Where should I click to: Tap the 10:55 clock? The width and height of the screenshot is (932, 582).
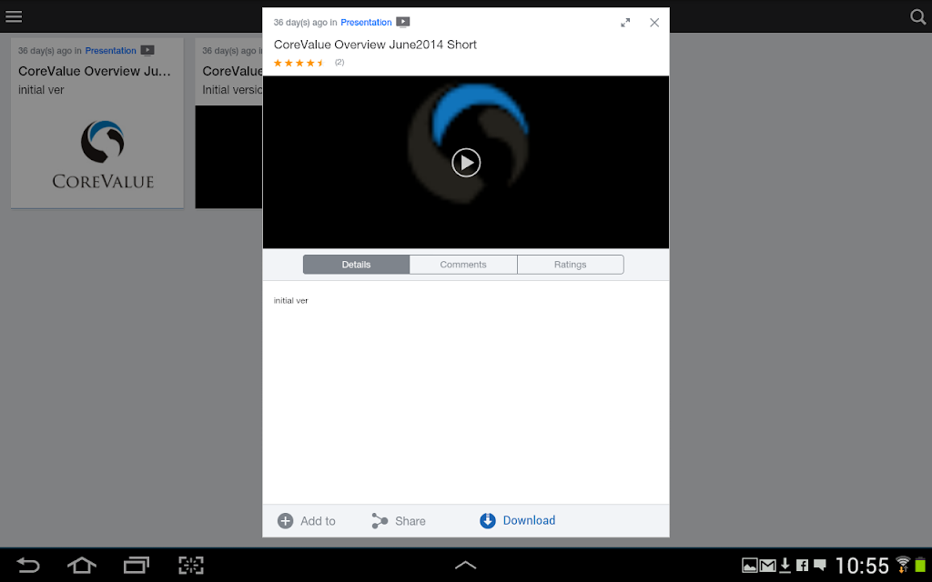pyautogui.click(x=862, y=566)
